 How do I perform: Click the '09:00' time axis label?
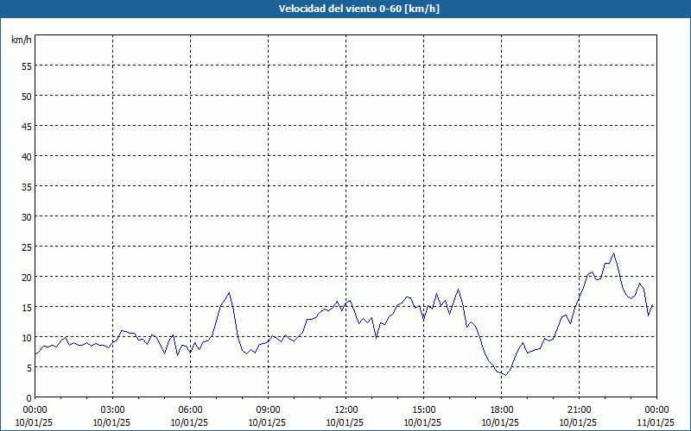tap(268, 410)
